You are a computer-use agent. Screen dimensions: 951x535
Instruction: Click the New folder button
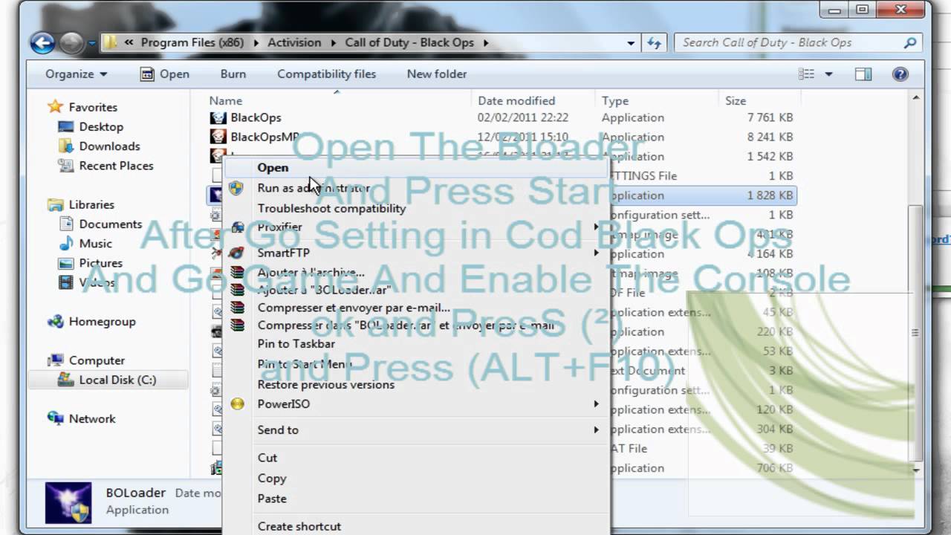coord(437,74)
